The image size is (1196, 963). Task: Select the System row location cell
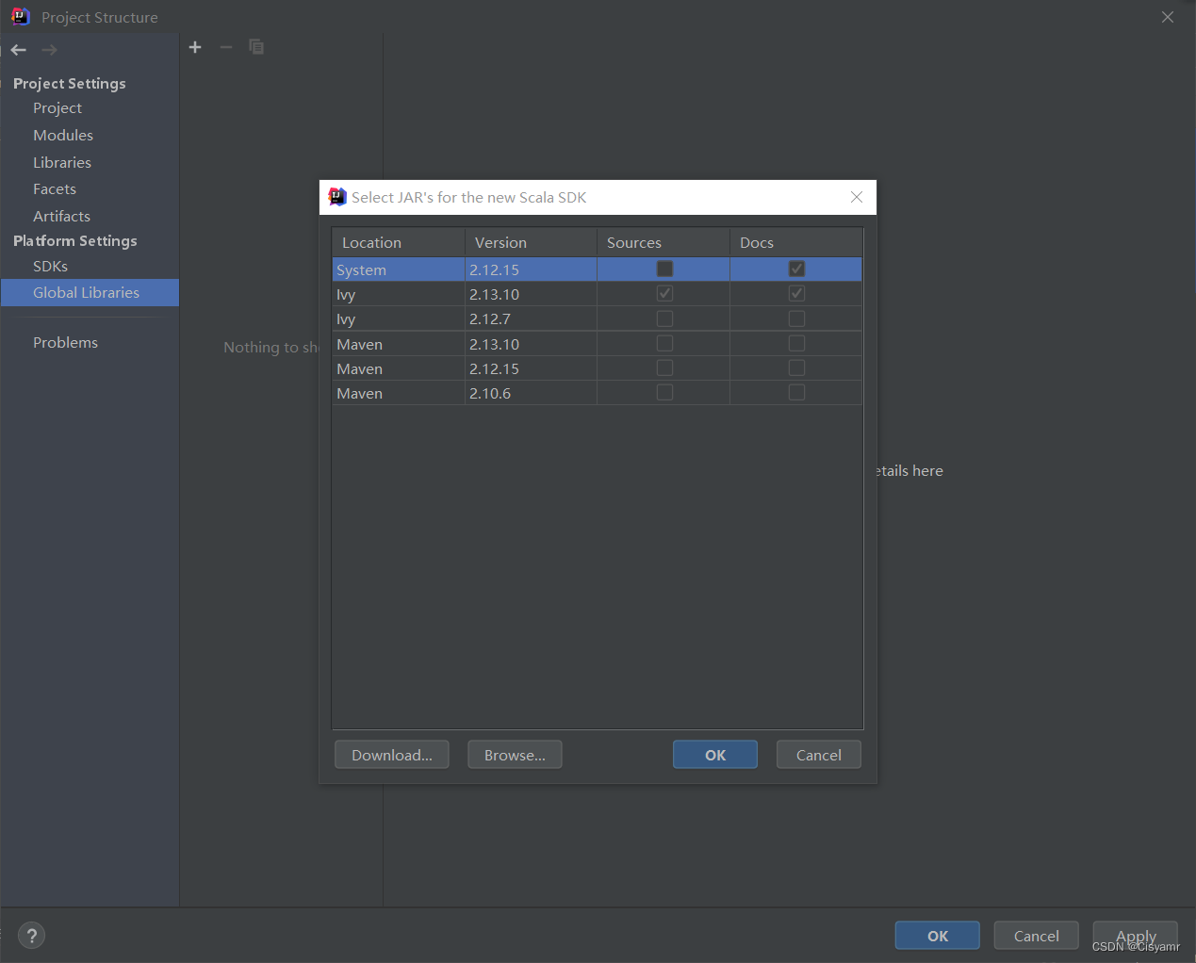[399, 269]
